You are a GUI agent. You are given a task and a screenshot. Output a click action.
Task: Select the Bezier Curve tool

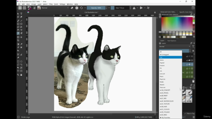(18, 30)
